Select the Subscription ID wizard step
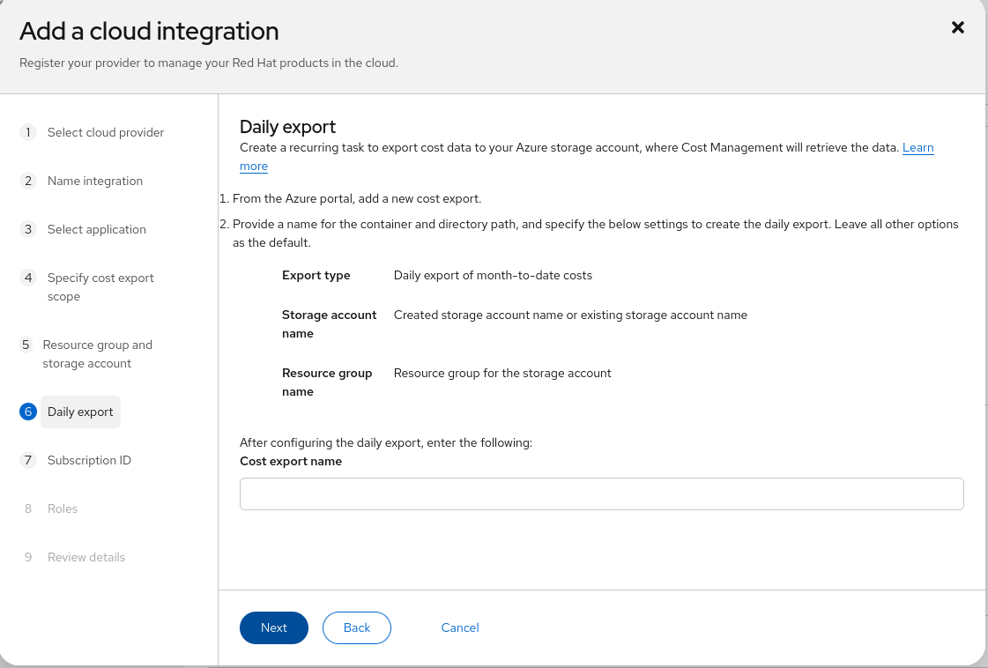 [x=89, y=460]
